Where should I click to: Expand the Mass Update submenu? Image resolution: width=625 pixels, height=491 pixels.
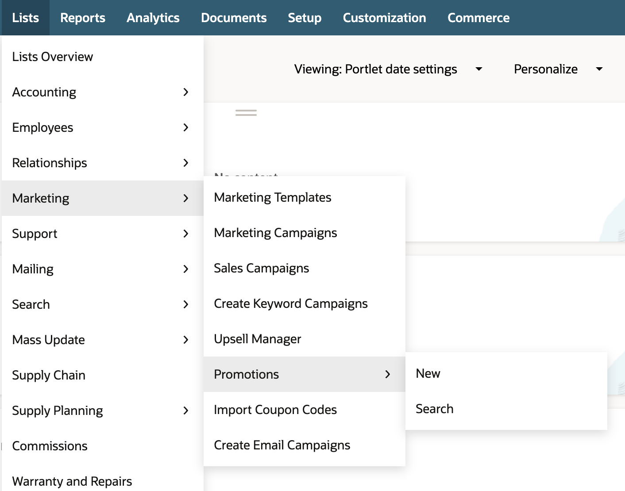[x=103, y=340]
